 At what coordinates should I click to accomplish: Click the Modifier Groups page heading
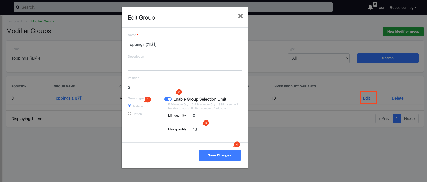pyautogui.click(x=29, y=31)
